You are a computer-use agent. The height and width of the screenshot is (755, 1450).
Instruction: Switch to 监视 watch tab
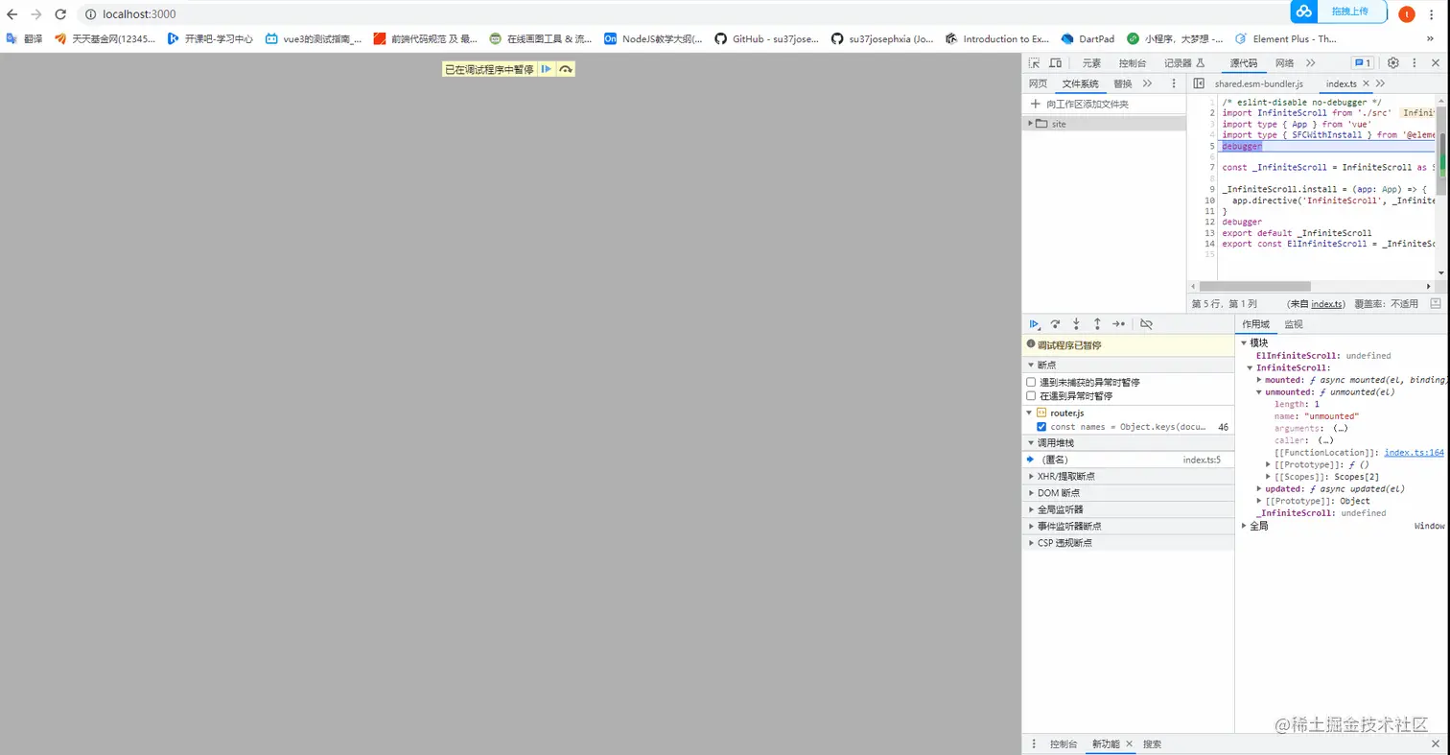click(1294, 324)
